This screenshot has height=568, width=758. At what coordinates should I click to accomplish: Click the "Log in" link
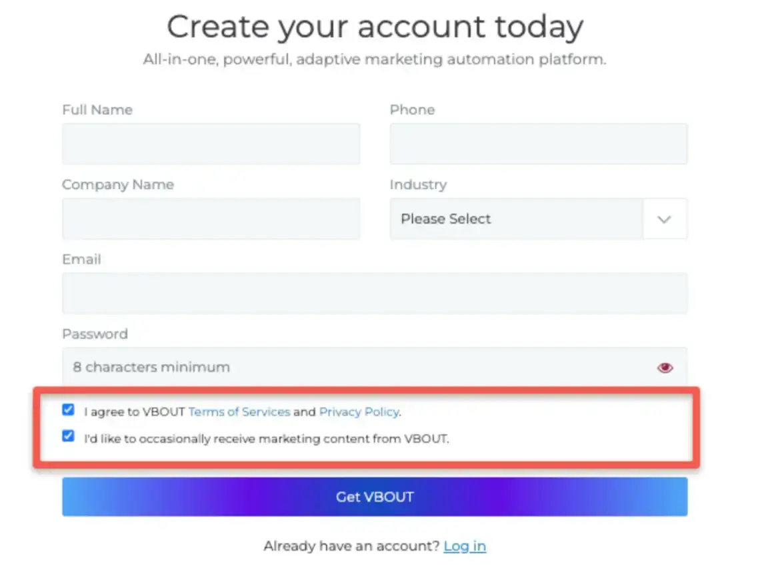click(x=465, y=546)
